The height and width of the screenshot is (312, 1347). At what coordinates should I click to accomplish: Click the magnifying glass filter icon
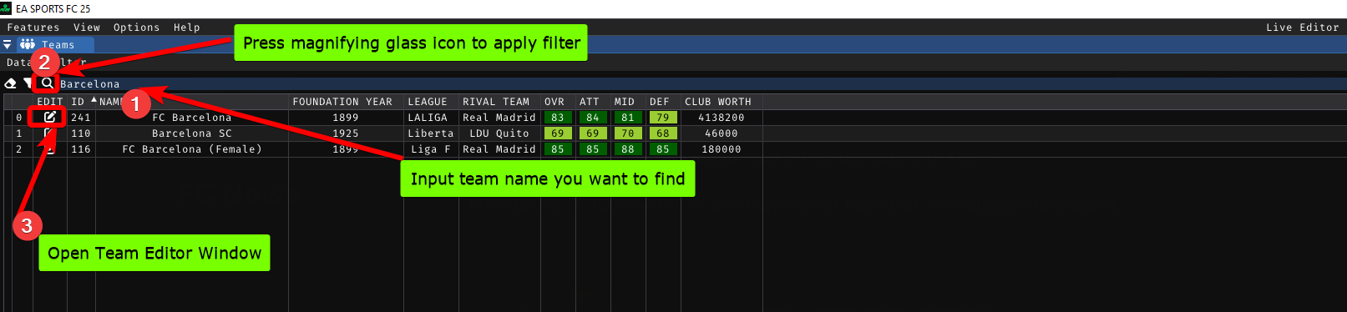(x=48, y=83)
